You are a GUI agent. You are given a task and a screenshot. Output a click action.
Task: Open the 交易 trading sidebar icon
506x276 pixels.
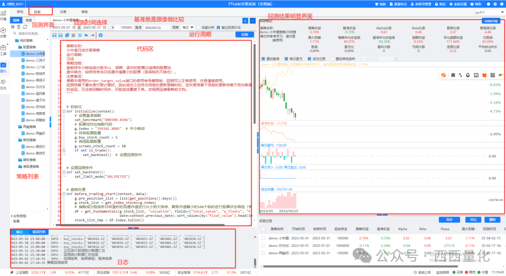[3, 32]
